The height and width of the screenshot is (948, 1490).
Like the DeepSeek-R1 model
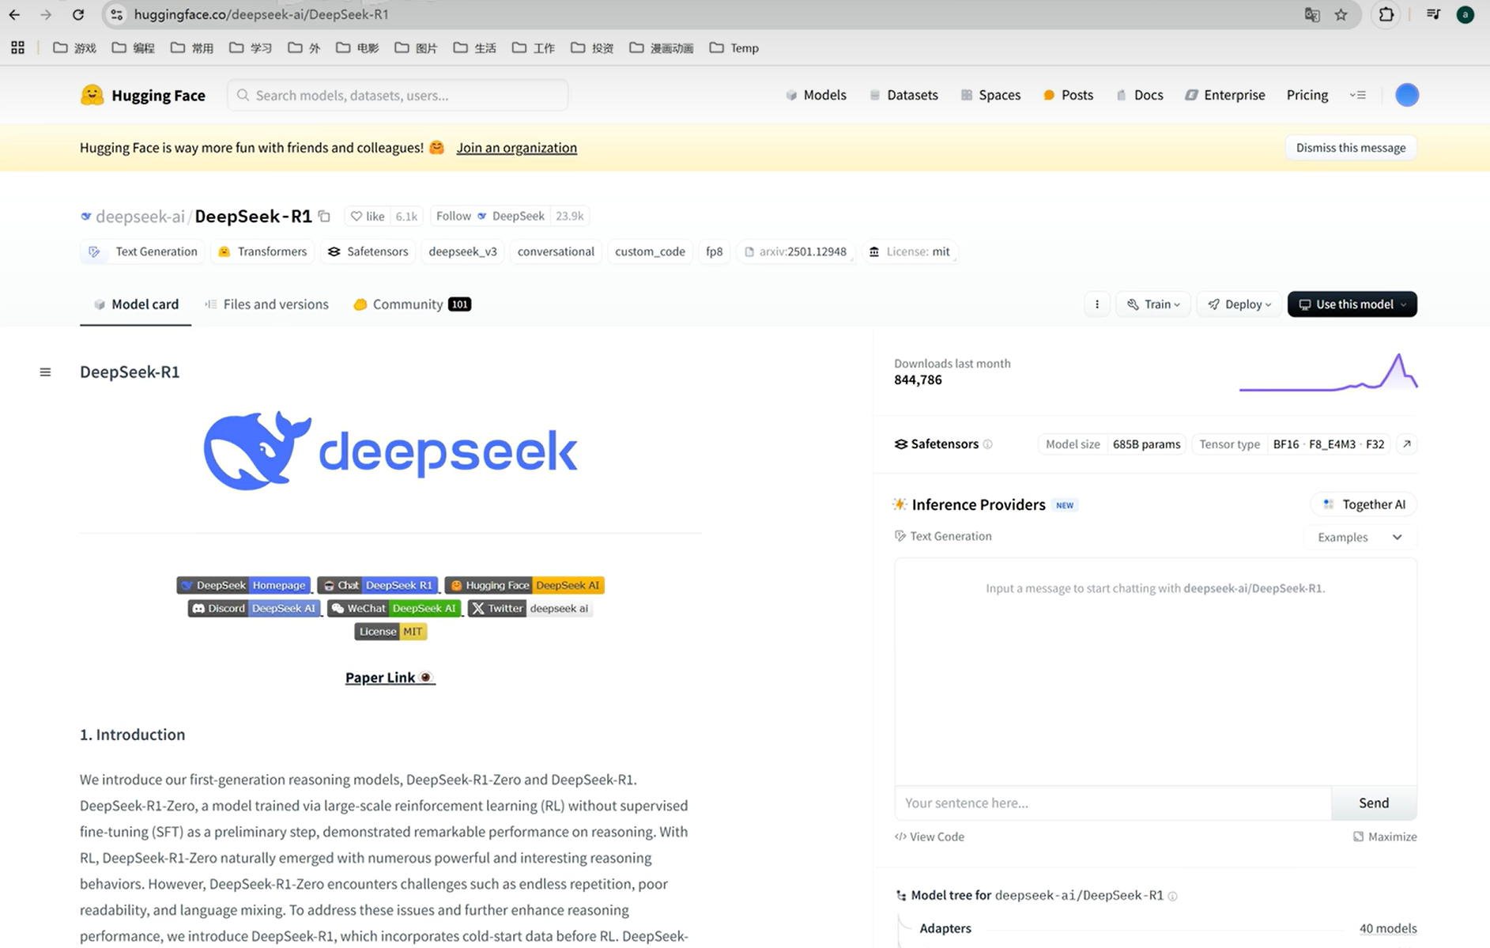click(x=368, y=216)
